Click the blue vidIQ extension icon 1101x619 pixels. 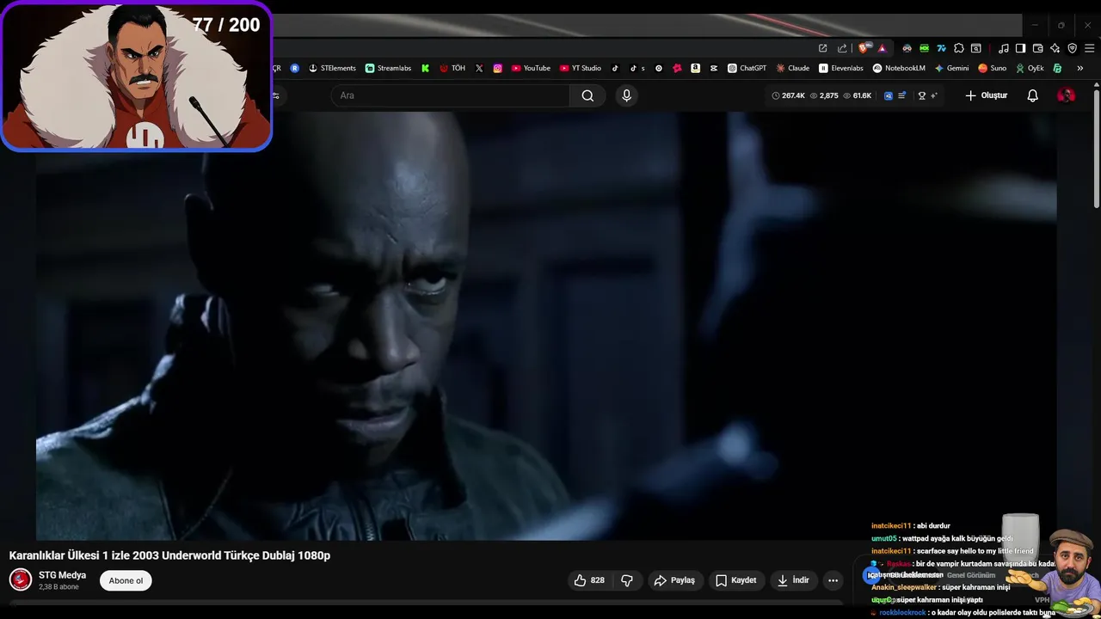[889, 95]
